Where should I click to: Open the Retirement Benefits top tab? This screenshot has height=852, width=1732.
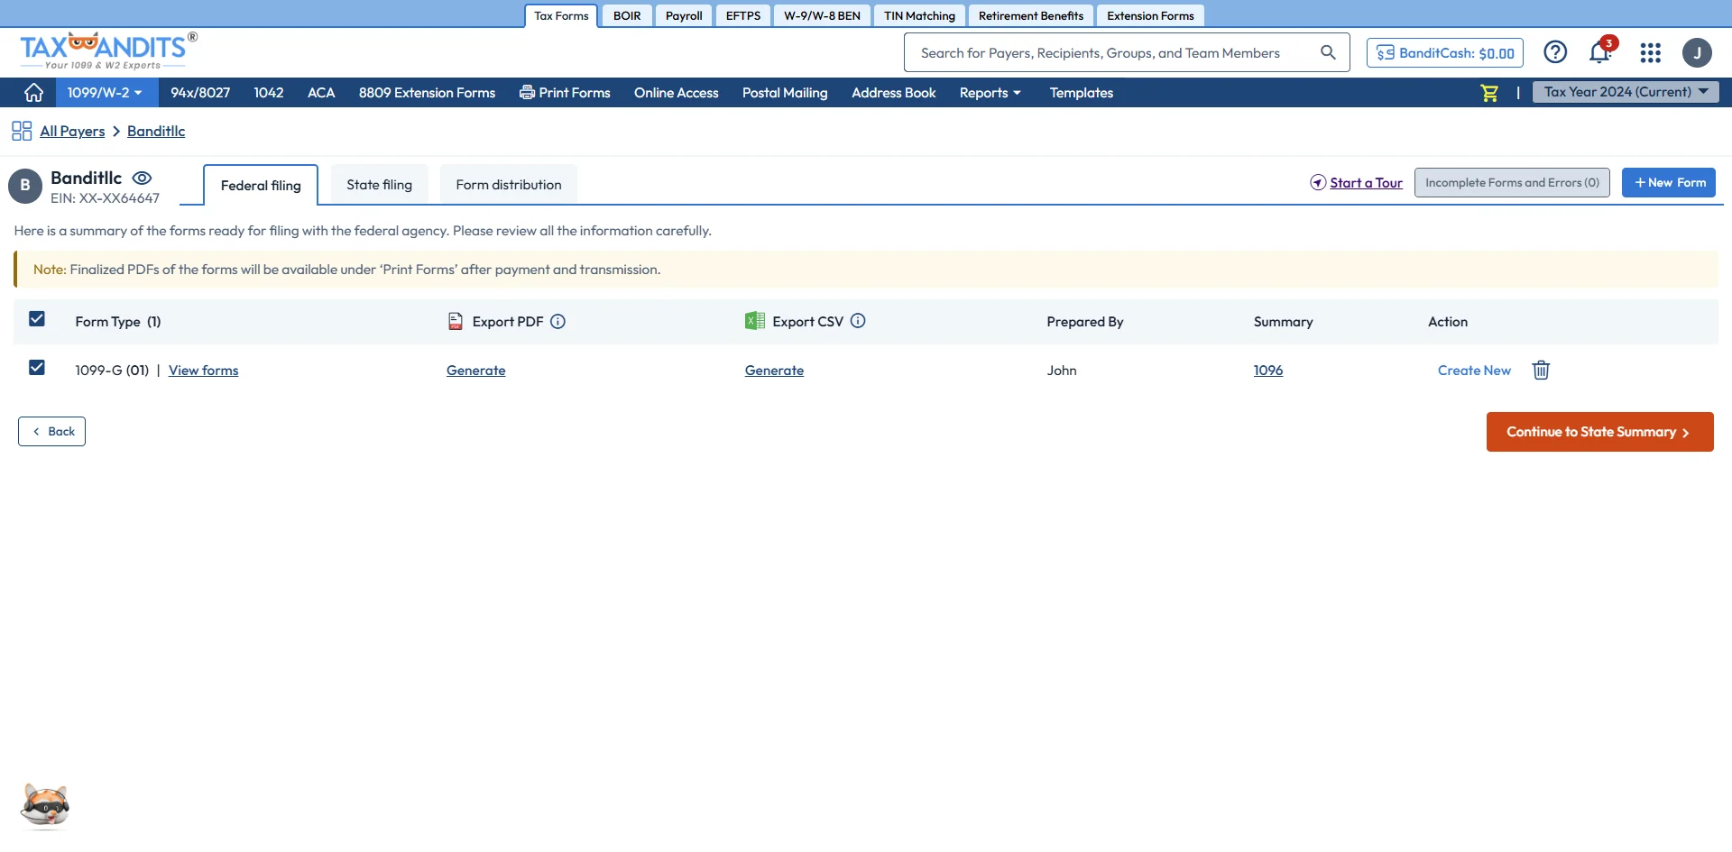coord(1031,15)
